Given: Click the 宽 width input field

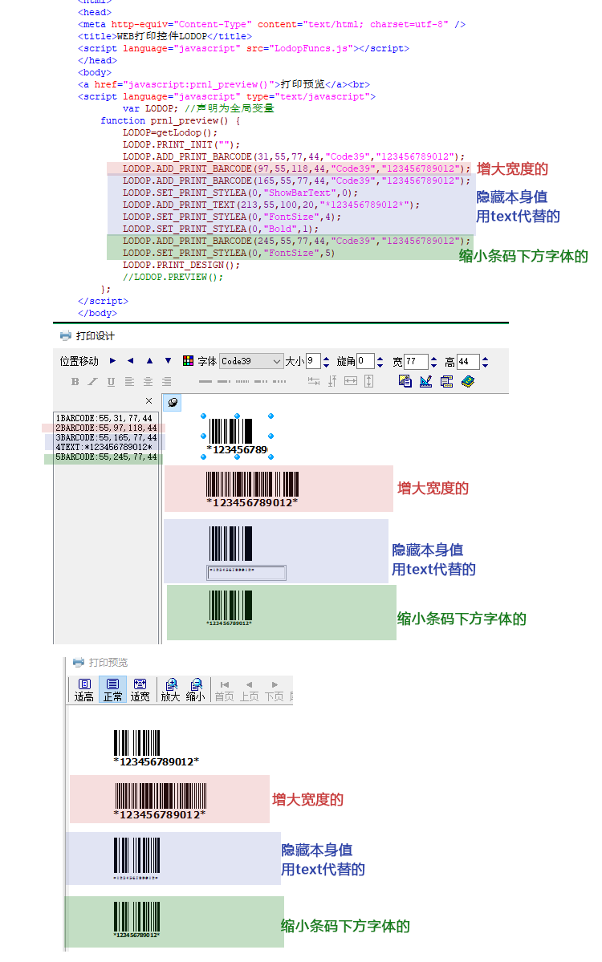Looking at the screenshot, I should 416,362.
